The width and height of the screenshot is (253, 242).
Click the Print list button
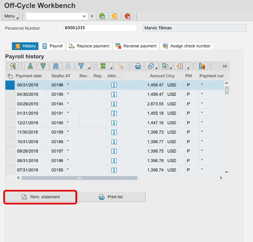(x=111, y=197)
